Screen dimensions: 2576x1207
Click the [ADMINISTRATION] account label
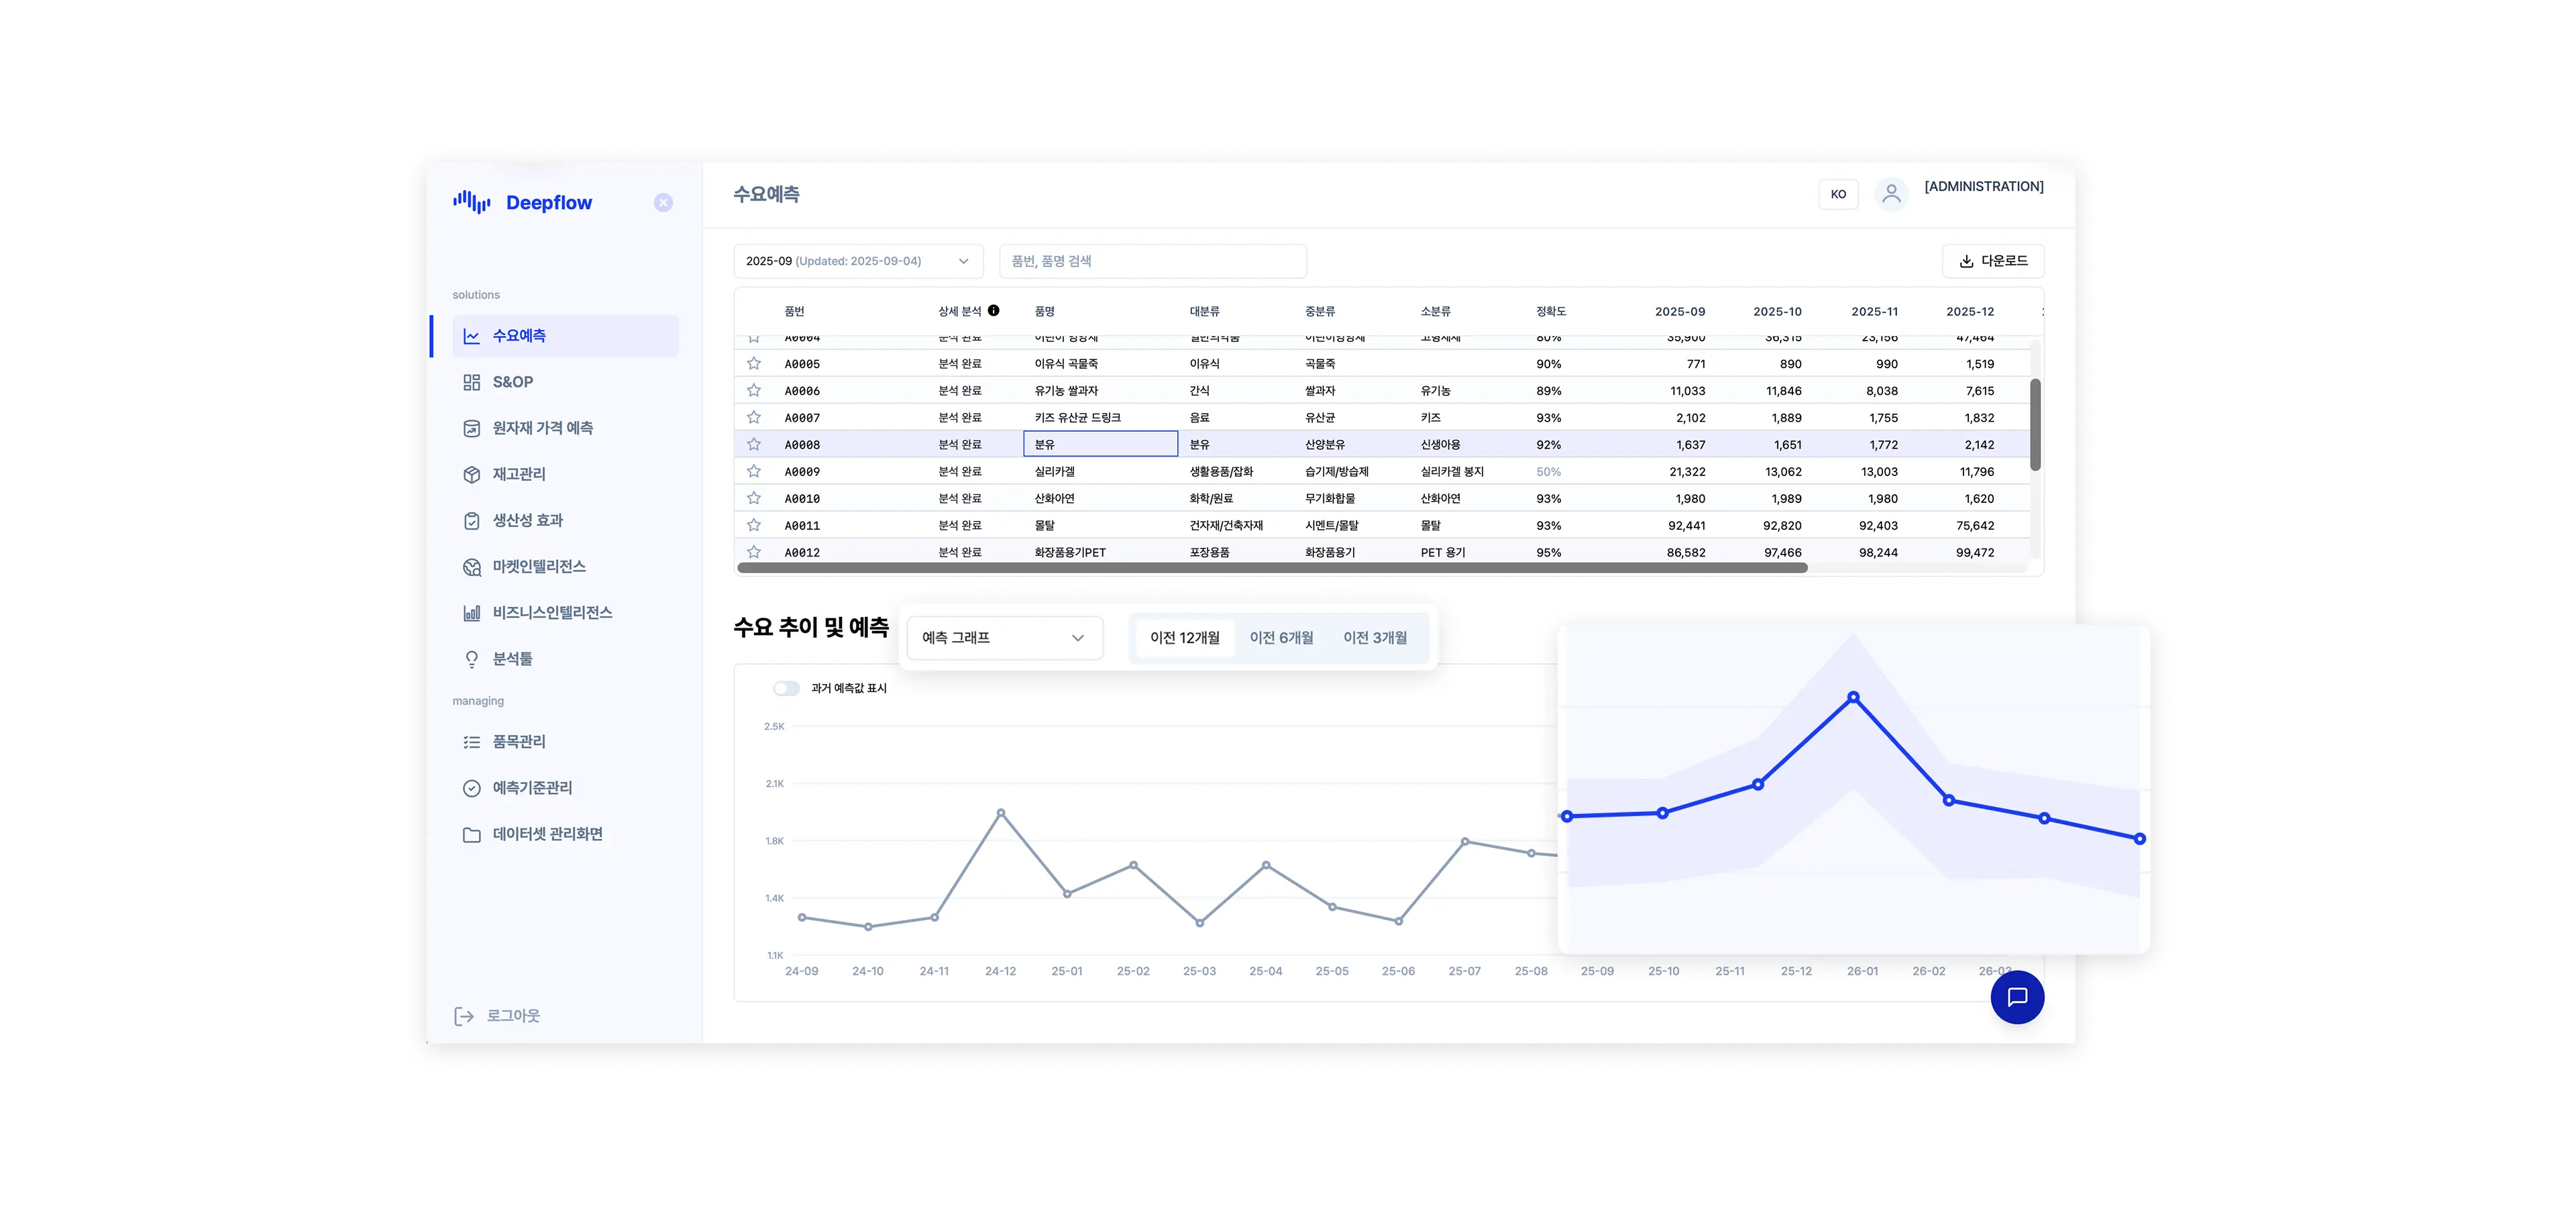[1984, 187]
